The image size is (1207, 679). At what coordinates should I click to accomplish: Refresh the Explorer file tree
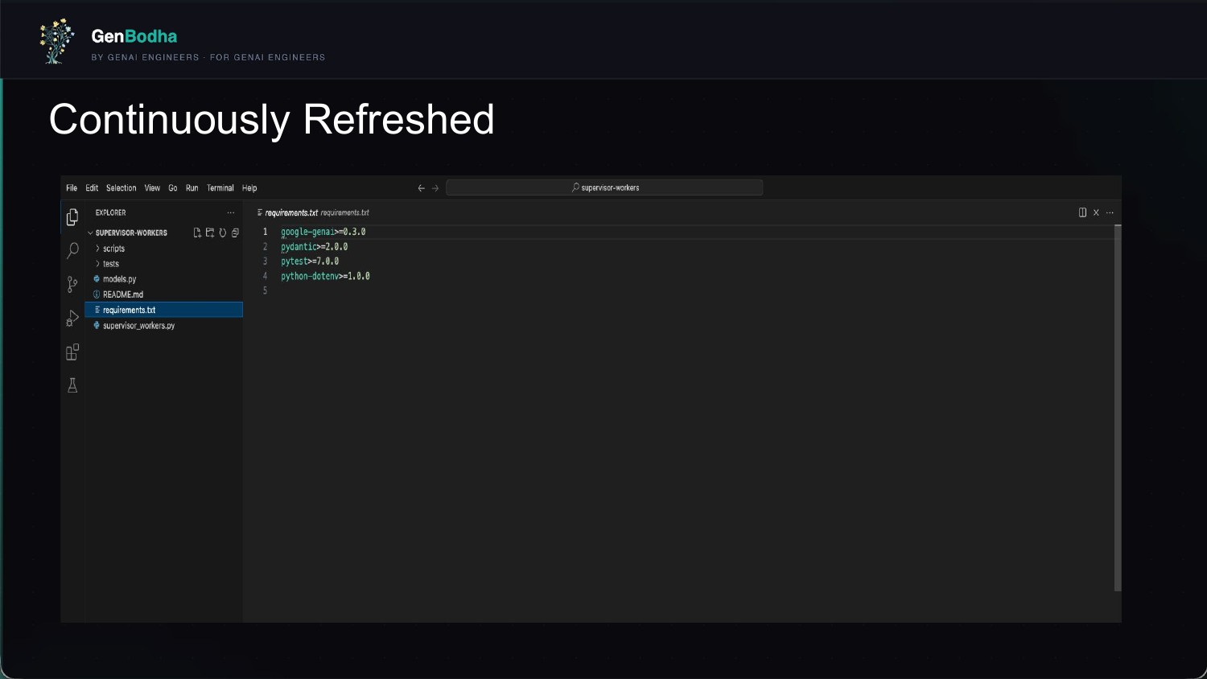(x=223, y=233)
